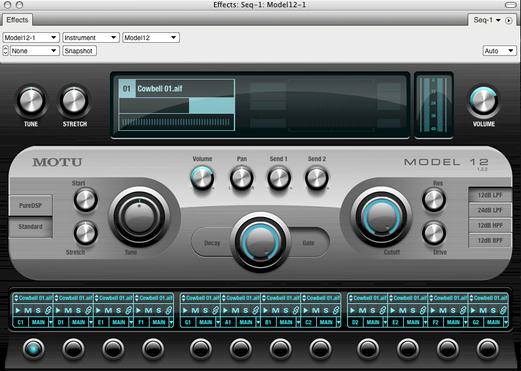Open the None preset dropdown
Screen dimensions: 521x371
34,51
